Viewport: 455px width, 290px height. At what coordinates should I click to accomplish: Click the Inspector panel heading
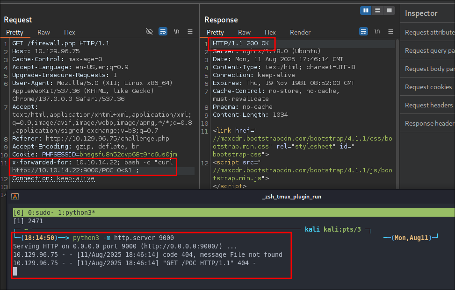(421, 14)
